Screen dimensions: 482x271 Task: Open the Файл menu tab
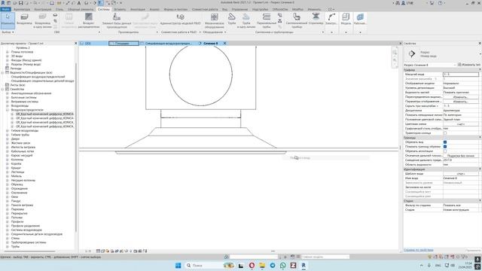tap(5, 9)
